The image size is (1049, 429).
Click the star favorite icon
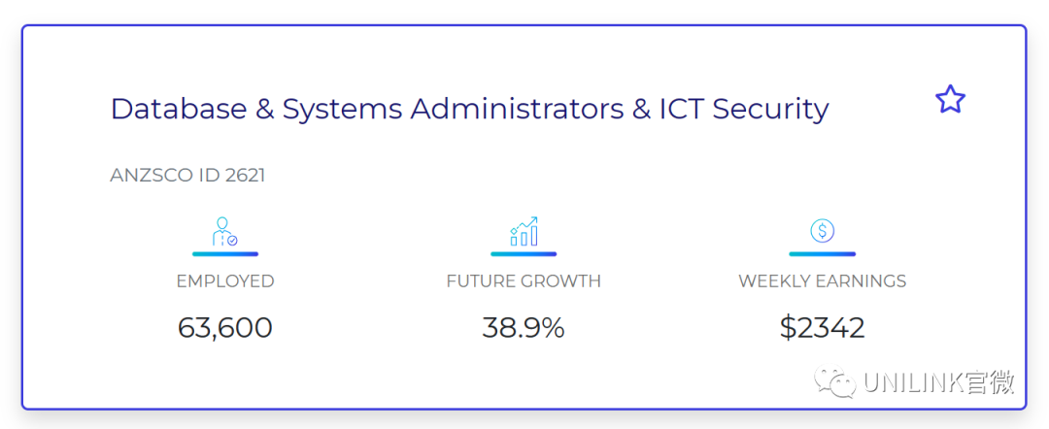pos(950,100)
